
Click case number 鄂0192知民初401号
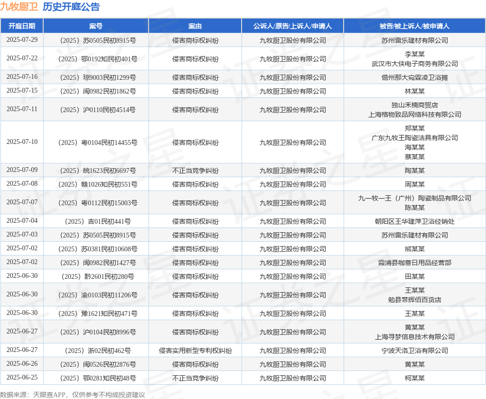tap(98, 59)
